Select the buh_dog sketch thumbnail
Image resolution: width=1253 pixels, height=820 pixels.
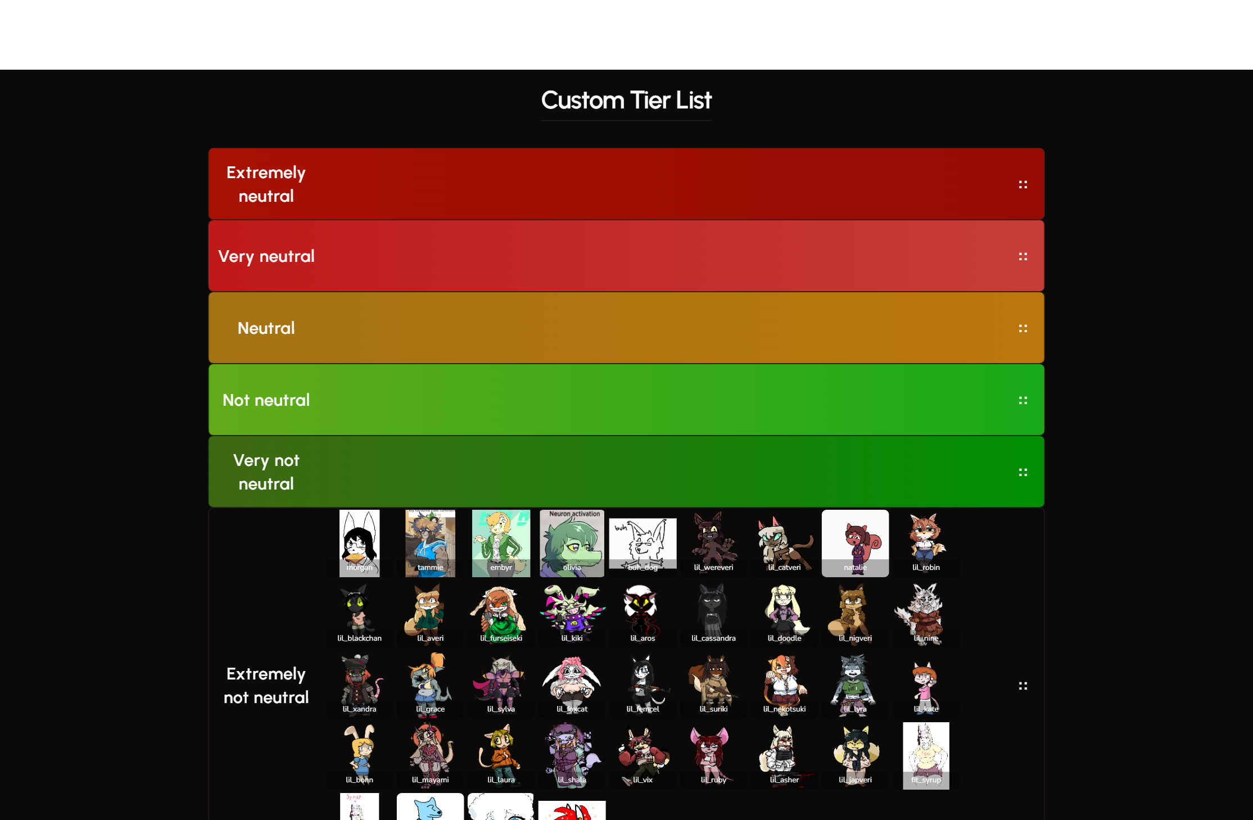pos(643,543)
